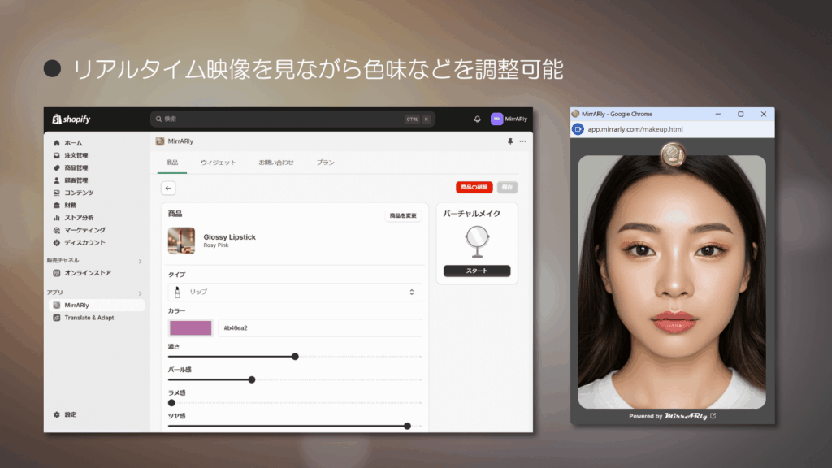Click the round mirror logo in Chrome window
The image size is (832, 468).
coord(673,154)
